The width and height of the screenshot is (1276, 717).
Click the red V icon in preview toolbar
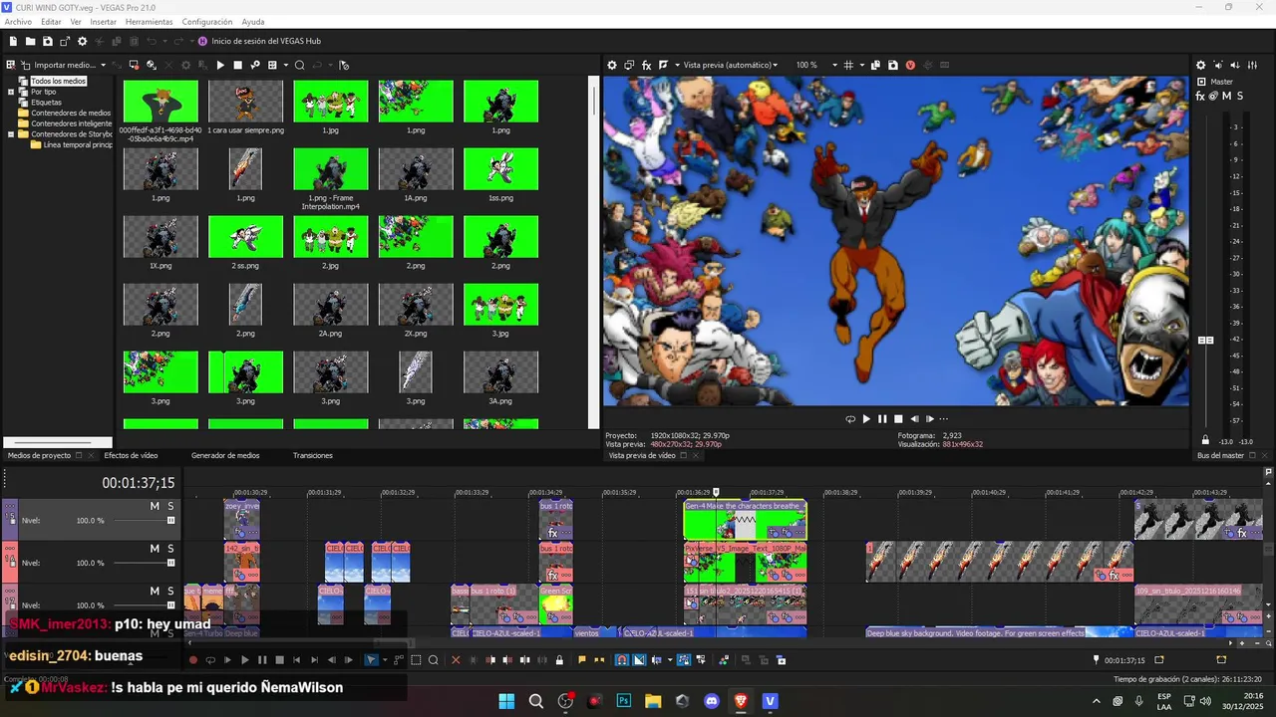click(x=910, y=65)
